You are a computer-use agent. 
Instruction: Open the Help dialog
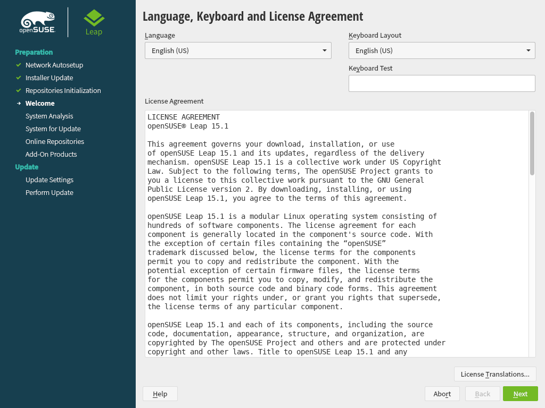tap(160, 394)
